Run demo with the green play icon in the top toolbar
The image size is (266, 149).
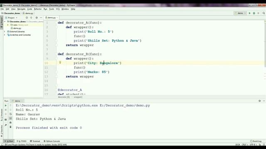click(x=249, y=13)
